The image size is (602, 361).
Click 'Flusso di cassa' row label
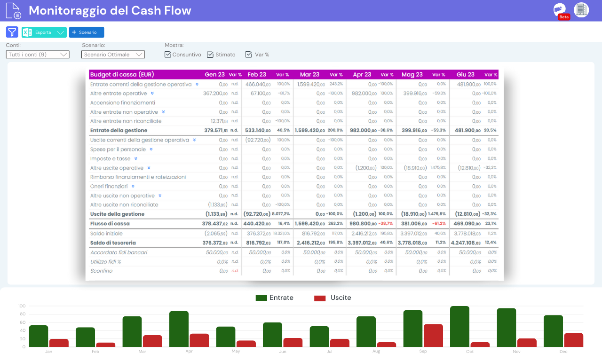[x=110, y=224]
